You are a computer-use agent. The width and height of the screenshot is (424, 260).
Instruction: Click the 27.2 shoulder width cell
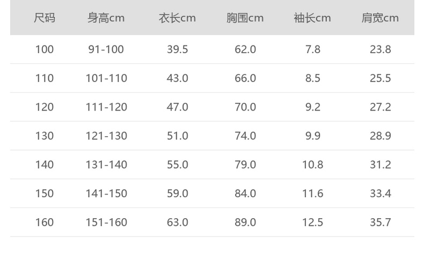380,107
